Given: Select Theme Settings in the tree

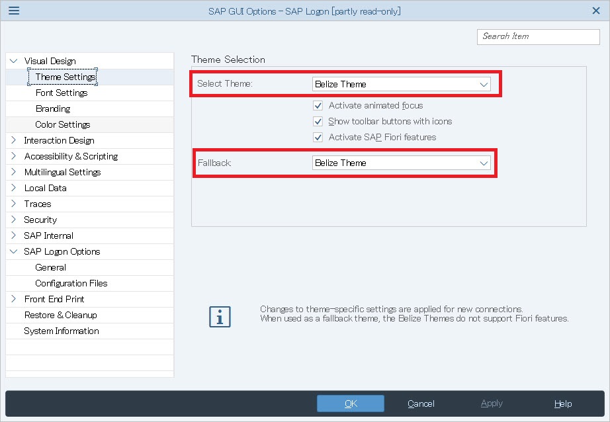Looking at the screenshot, I should click(65, 77).
